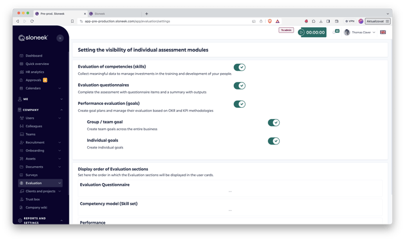Click the To admin button
Image resolution: width=405 pixels, height=241 pixels.
286,30
